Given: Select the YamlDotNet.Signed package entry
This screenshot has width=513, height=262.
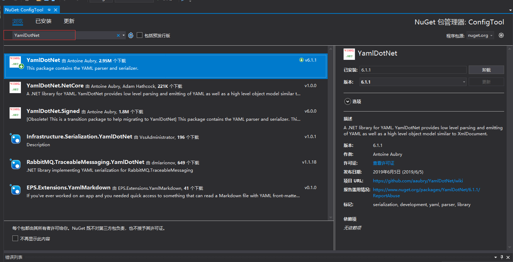Looking at the screenshot, I should 163,115.
